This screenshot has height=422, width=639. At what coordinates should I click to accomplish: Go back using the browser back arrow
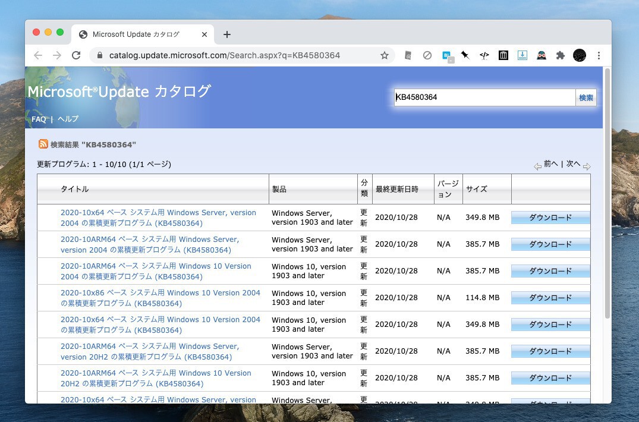[x=38, y=55]
